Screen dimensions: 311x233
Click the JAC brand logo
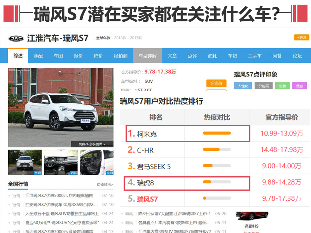tap(16, 38)
